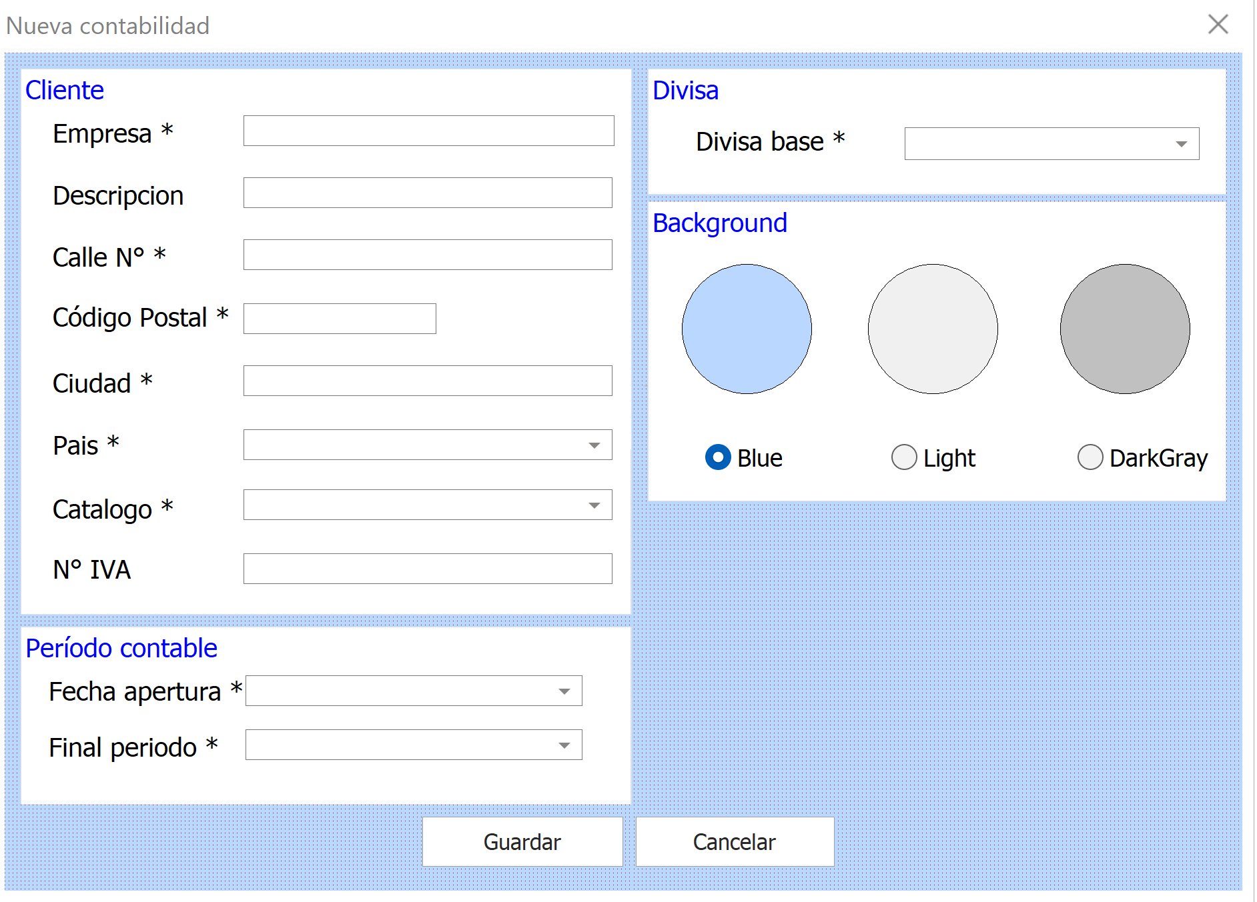This screenshot has width=1257, height=902.
Task: Select the Blue background radio button
Action: tap(718, 457)
